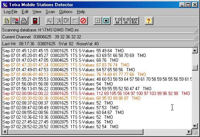Screen dimensions: 200x137
Task: Open the Edit menu
Action: [x=25, y=12]
